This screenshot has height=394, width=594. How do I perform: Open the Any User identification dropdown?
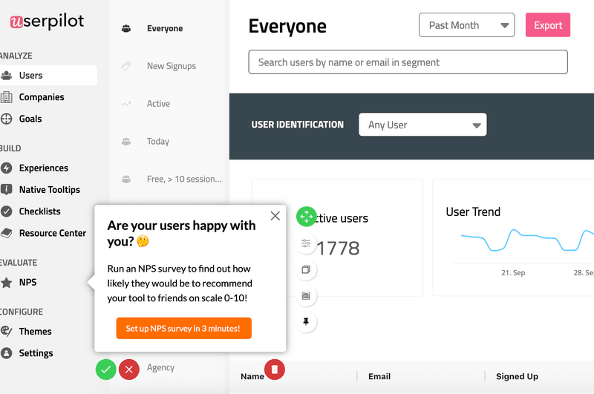pos(422,125)
